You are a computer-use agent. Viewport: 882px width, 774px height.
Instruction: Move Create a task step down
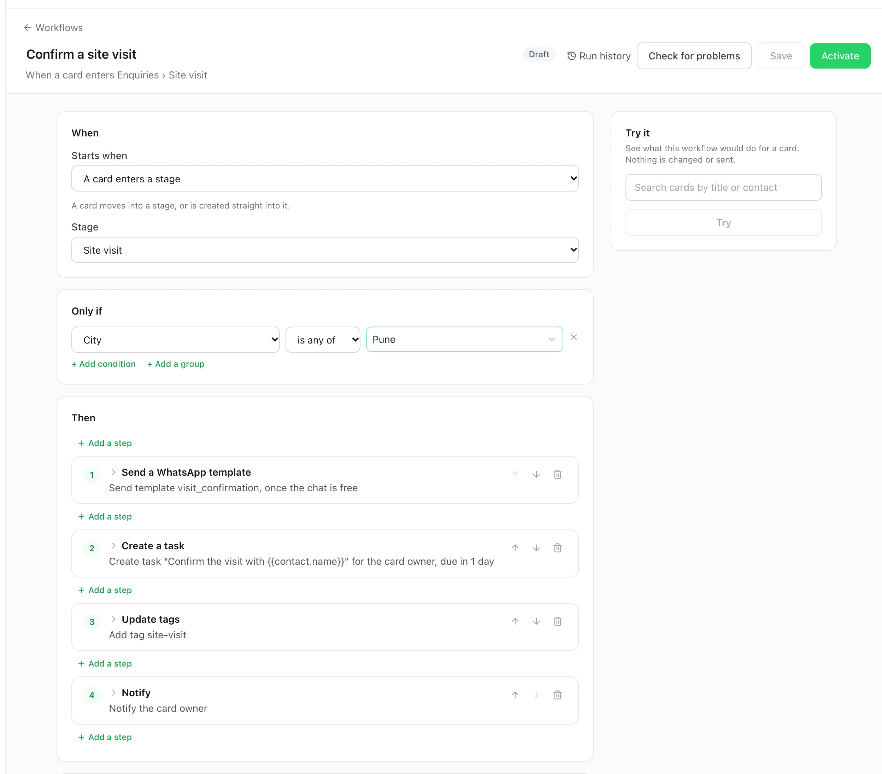pyautogui.click(x=536, y=548)
